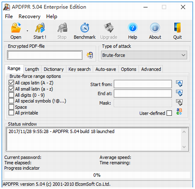The height and width of the screenshot is (189, 195).
Task: Click the status window scroll down arrow
Action: click(184, 147)
